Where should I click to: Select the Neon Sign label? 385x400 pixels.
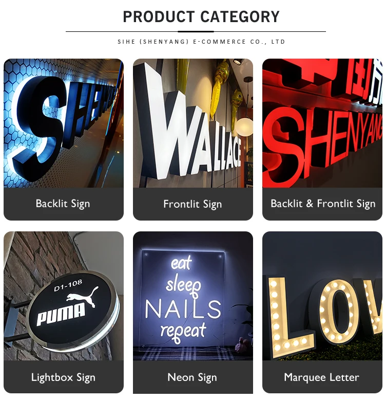192,377
